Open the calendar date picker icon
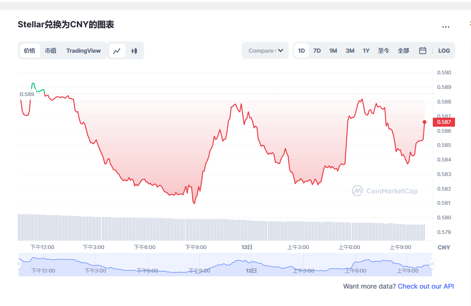Image resolution: width=471 pixels, height=306 pixels. pos(422,50)
